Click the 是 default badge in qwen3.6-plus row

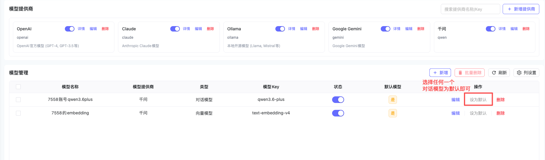click(x=393, y=100)
